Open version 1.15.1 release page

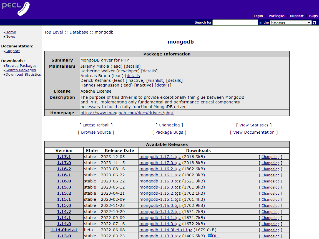pos(64,199)
